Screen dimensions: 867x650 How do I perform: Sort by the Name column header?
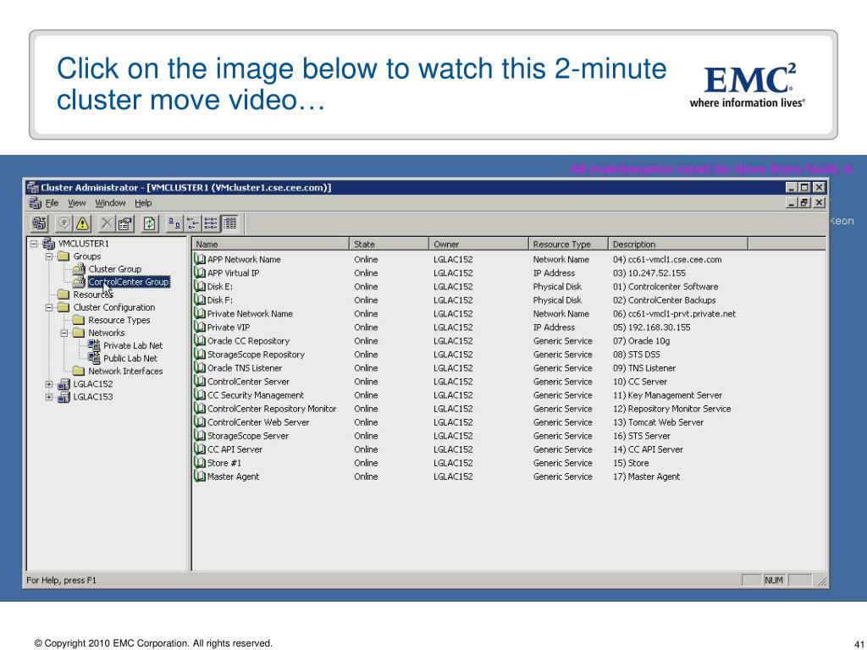click(270, 244)
